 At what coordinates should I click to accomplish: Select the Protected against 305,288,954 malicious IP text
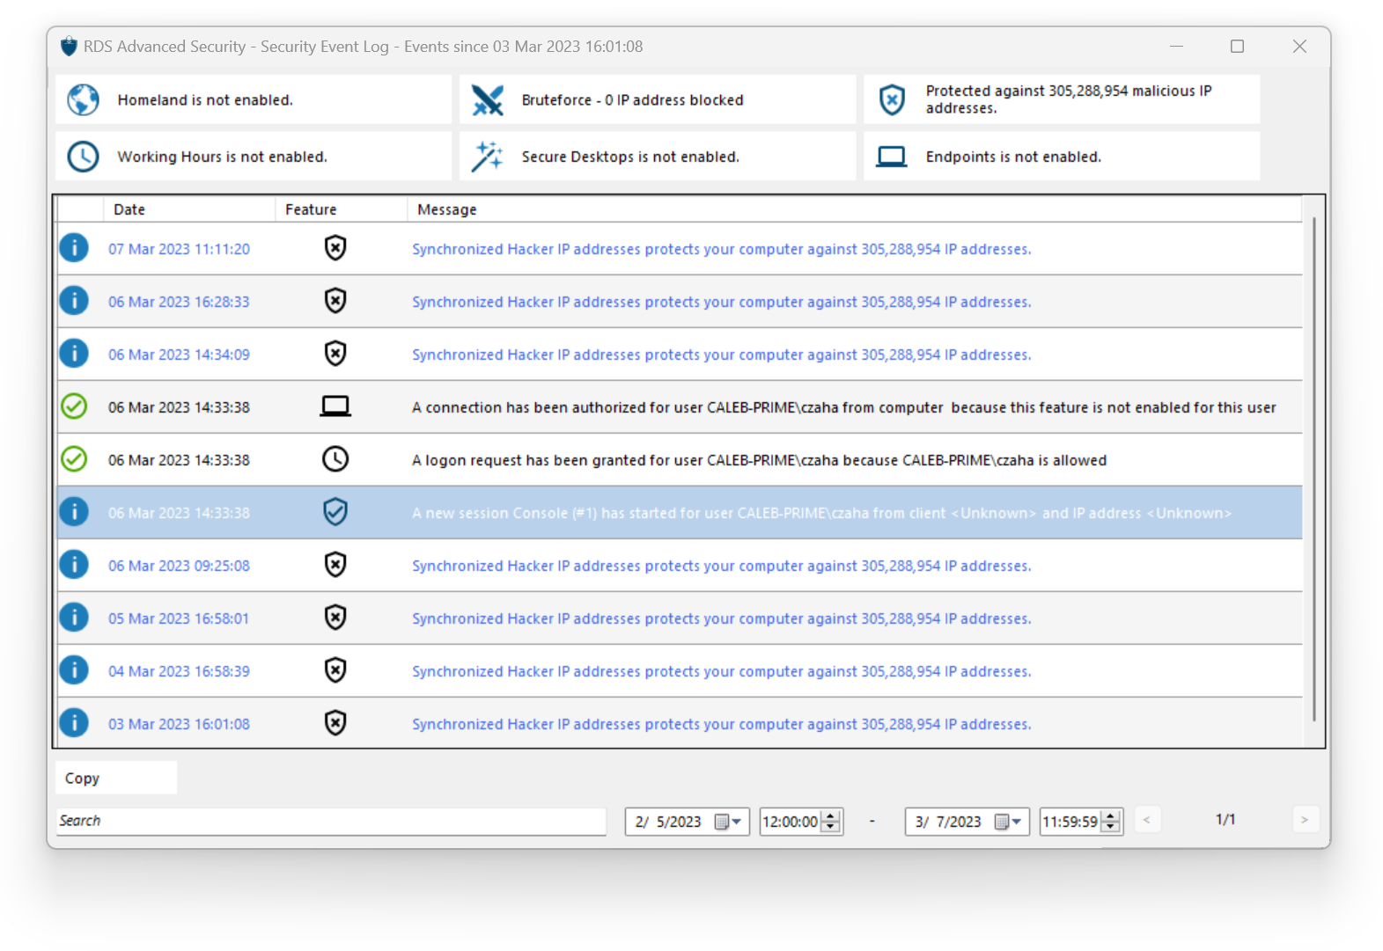1068,99
